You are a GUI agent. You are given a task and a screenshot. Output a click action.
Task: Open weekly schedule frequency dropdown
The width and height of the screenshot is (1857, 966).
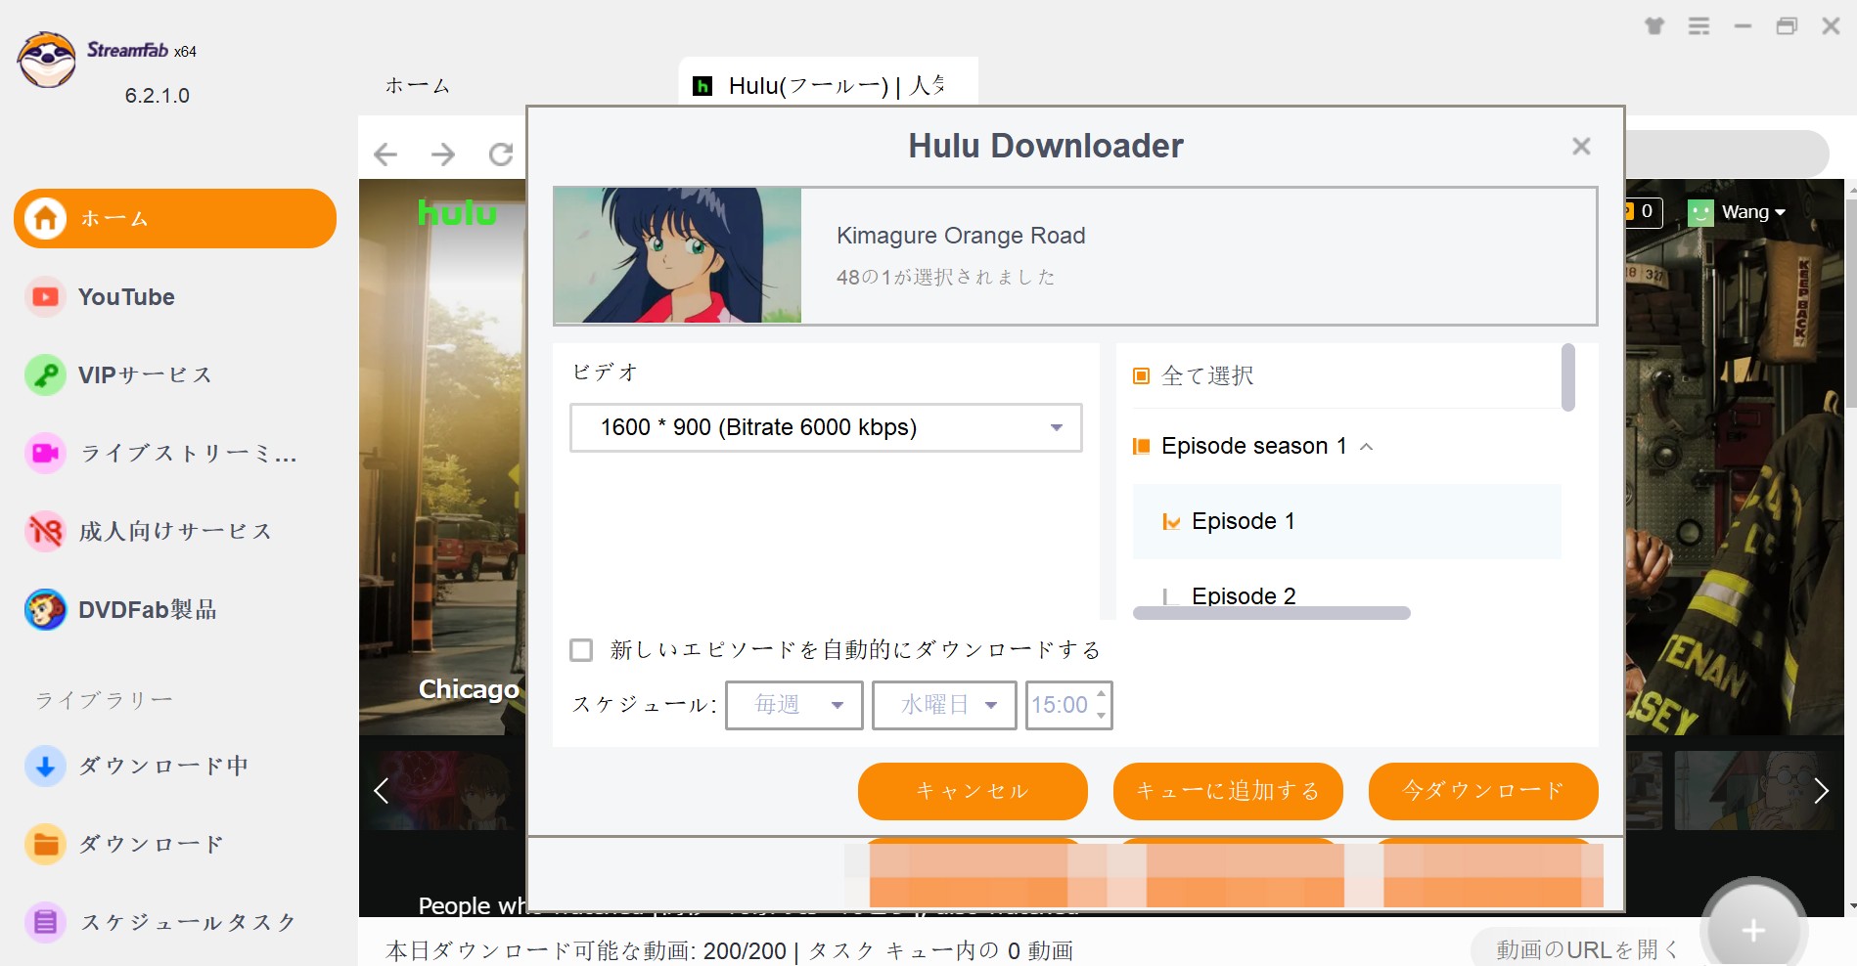point(794,705)
